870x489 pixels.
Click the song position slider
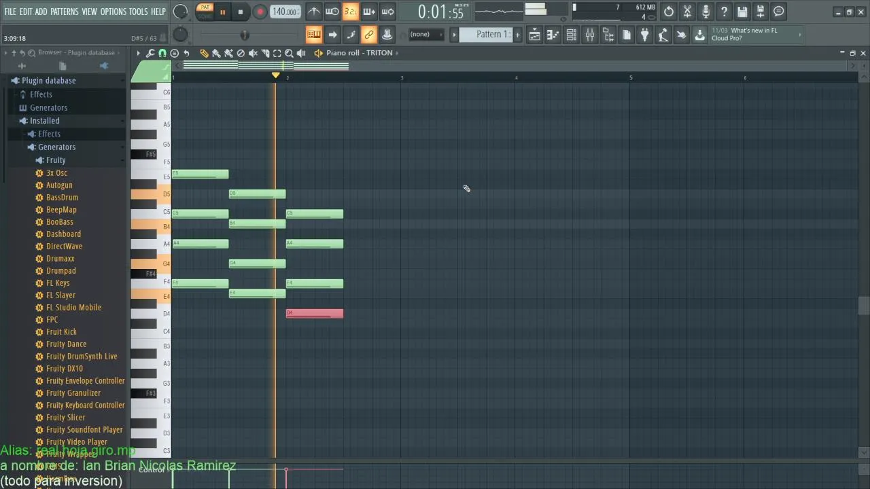pos(245,35)
